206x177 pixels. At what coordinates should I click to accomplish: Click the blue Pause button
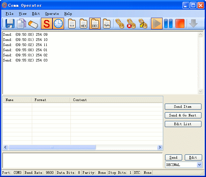tap(168, 23)
